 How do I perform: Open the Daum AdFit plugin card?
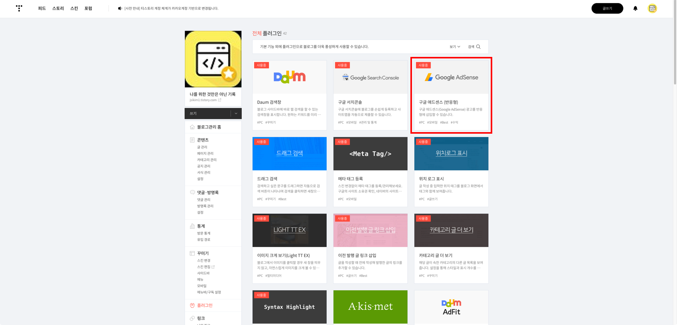point(451,307)
